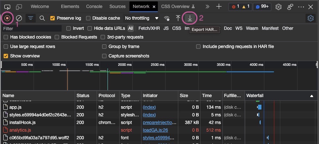The height and width of the screenshot is (144, 319).
Task: Open the 99+ issues counter
Action: [262, 7]
